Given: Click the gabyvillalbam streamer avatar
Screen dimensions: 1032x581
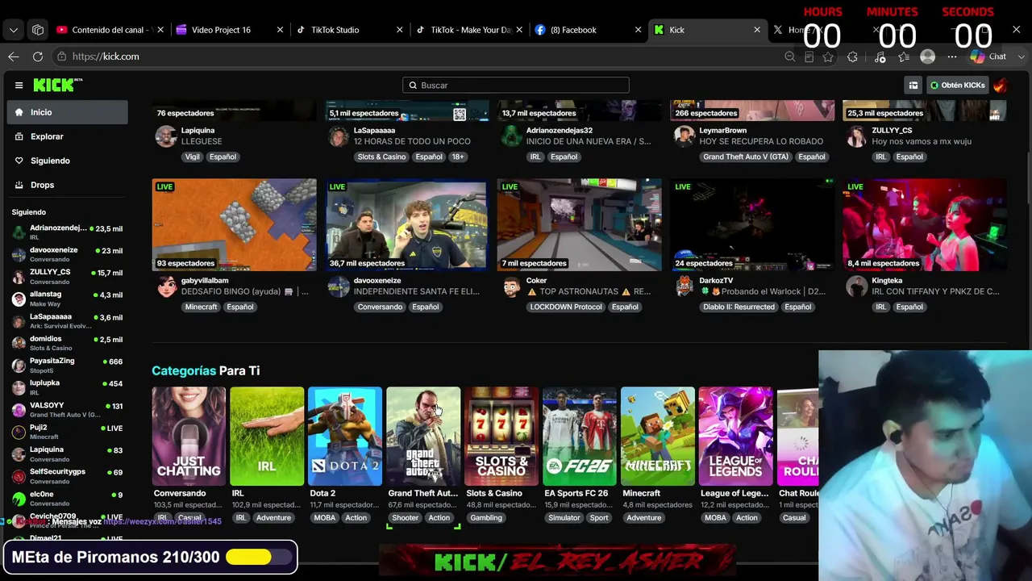Looking at the screenshot, I should tap(166, 286).
